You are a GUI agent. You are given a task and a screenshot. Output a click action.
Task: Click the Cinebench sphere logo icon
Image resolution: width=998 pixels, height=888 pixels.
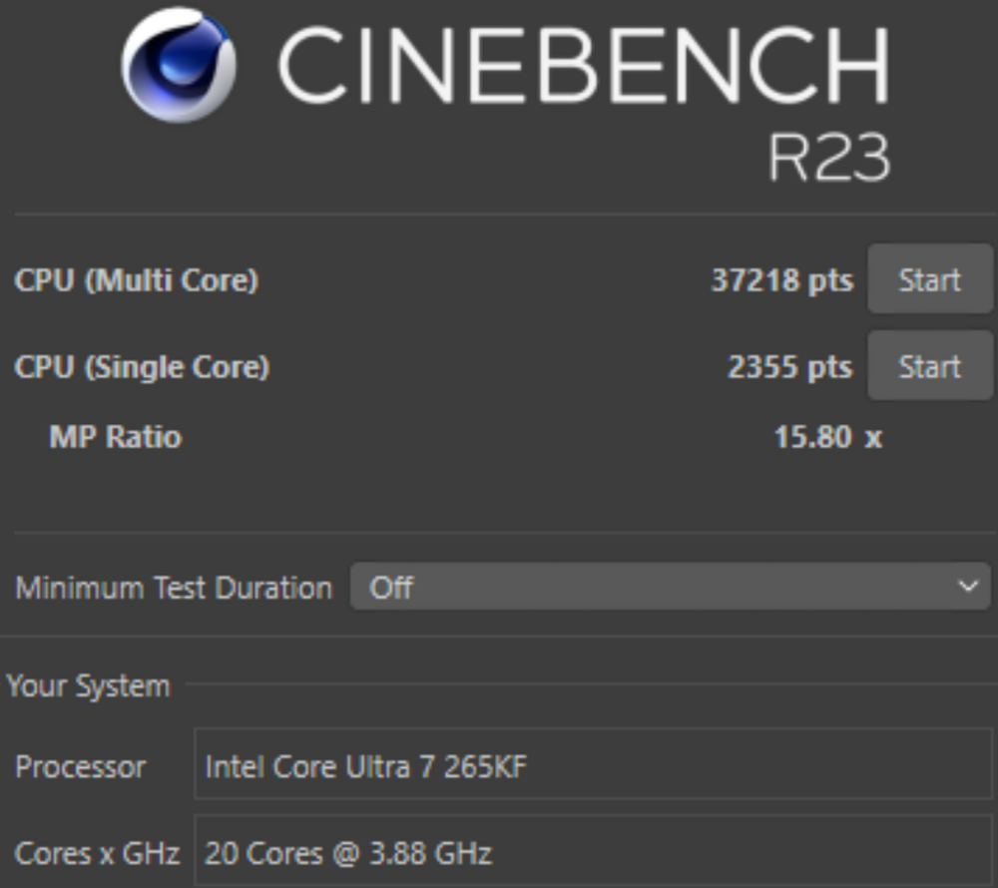[x=178, y=65]
